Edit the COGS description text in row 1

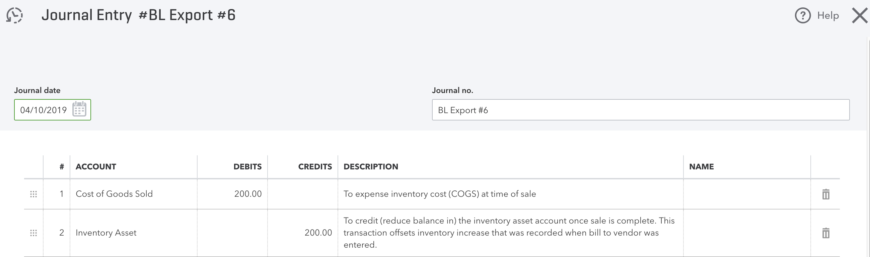510,194
